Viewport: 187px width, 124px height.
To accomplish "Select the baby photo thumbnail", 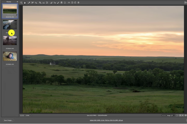I will tap(10, 56).
